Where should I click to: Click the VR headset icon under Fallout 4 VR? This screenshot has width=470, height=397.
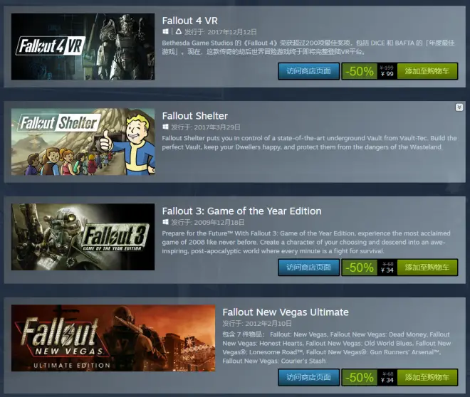[x=179, y=31]
